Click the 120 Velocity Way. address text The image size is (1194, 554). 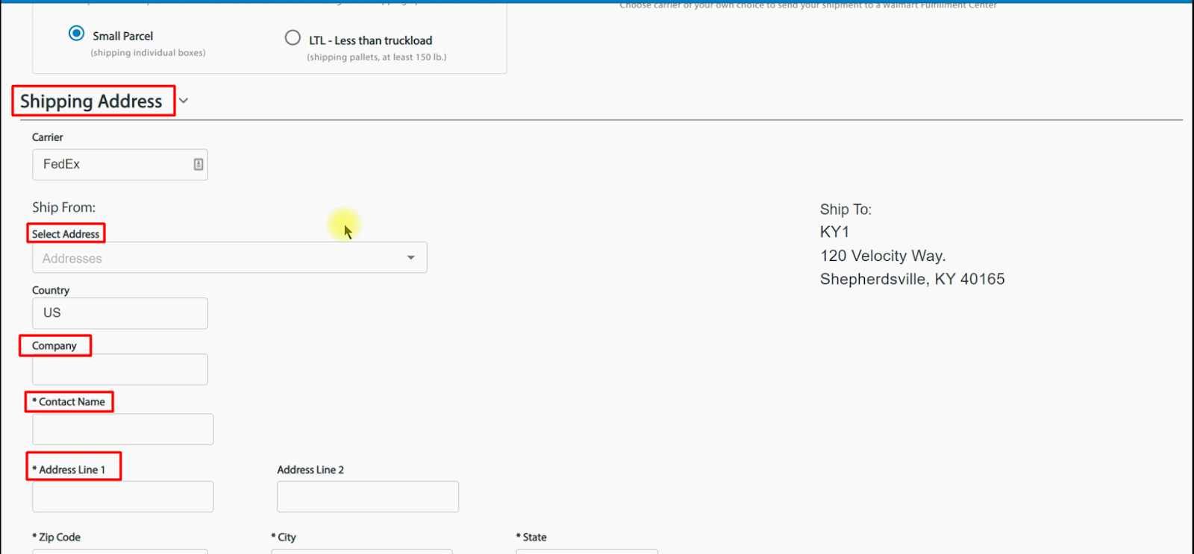pos(883,256)
